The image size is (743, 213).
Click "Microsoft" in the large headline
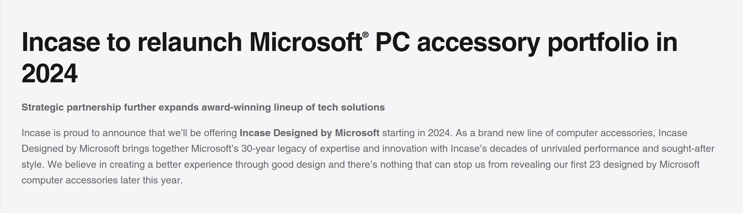coord(305,42)
